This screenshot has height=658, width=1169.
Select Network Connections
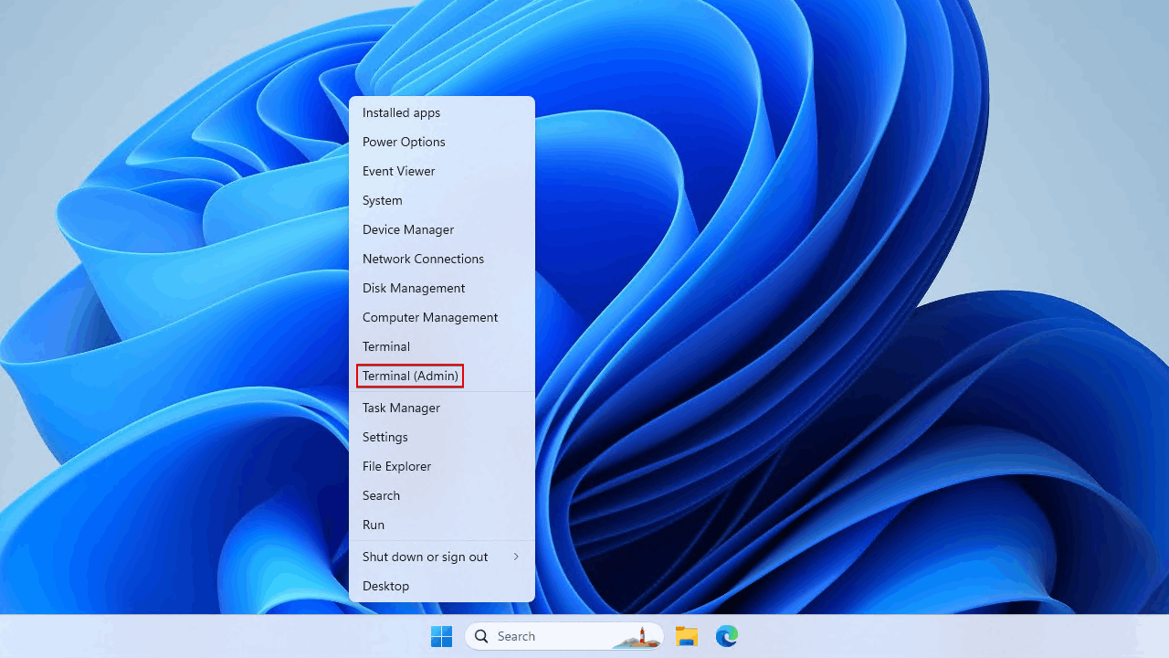423,259
